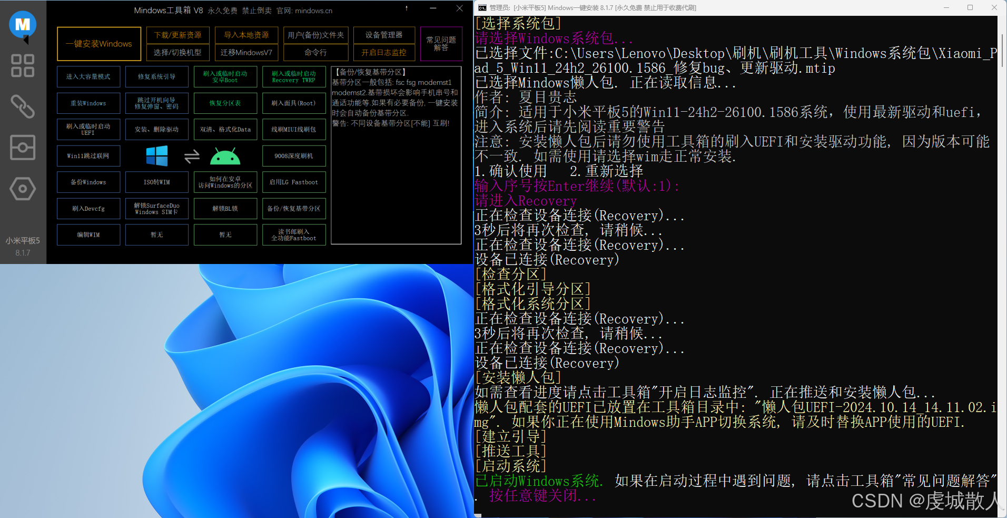Screen dimensions: 1007x518
Task: Click 下载/更新资源 button
Action: (x=178, y=35)
